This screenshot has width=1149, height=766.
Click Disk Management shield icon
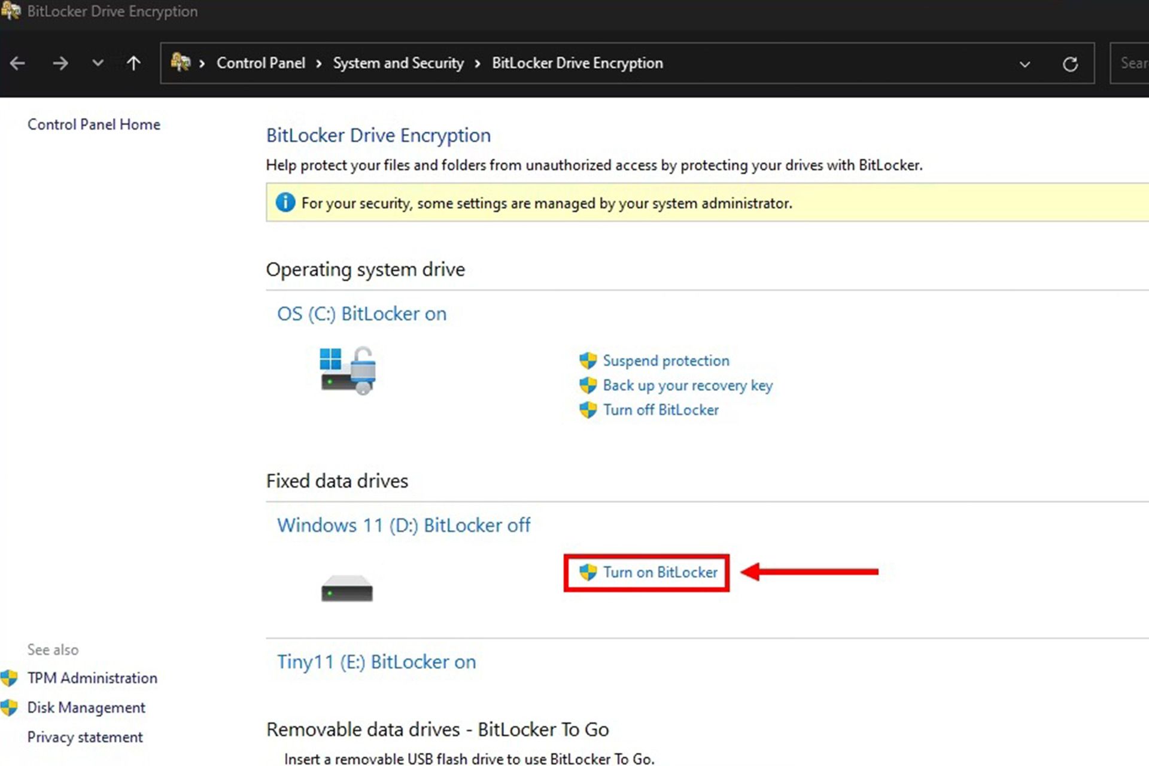tap(9, 708)
